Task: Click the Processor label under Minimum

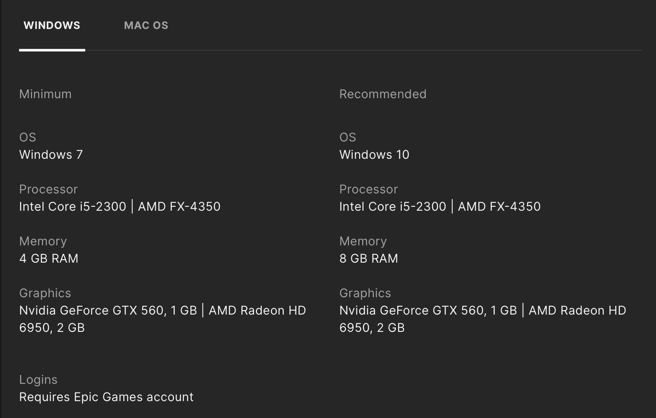Action: [x=48, y=190]
